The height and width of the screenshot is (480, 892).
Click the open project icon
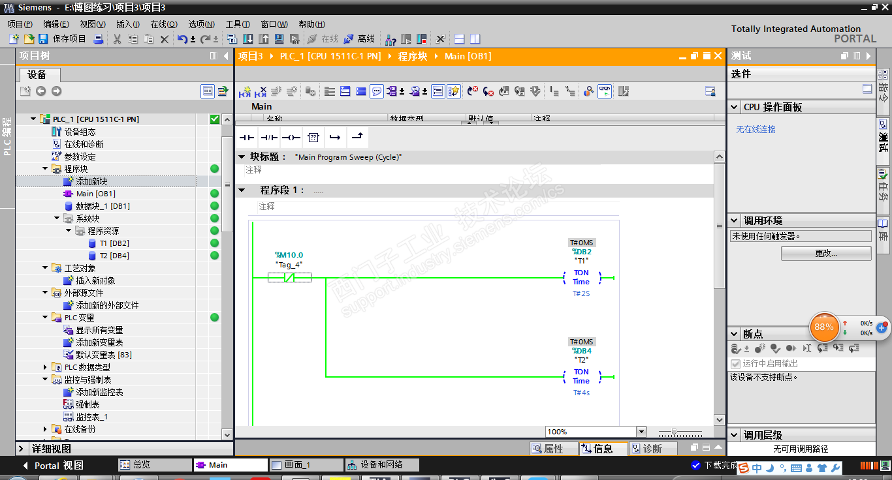coord(28,39)
